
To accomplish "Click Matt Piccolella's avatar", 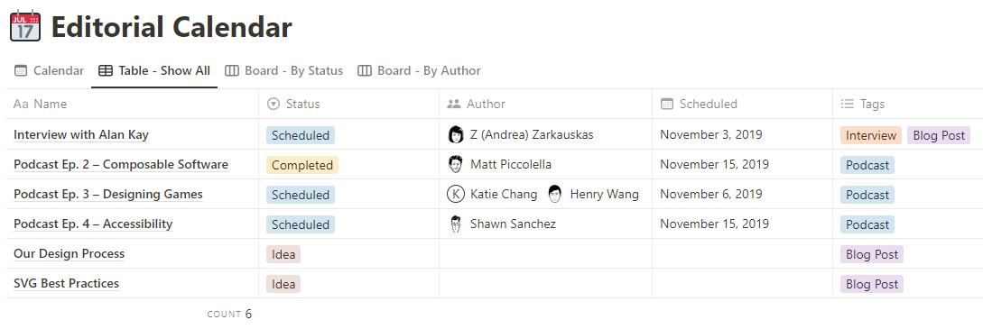I will click(456, 164).
